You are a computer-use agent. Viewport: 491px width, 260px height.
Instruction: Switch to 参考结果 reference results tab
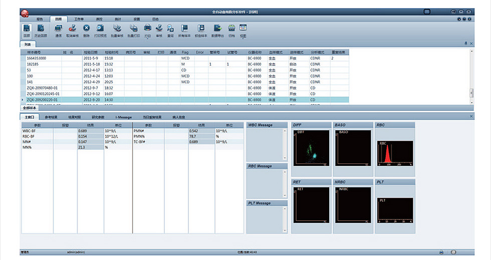point(51,117)
